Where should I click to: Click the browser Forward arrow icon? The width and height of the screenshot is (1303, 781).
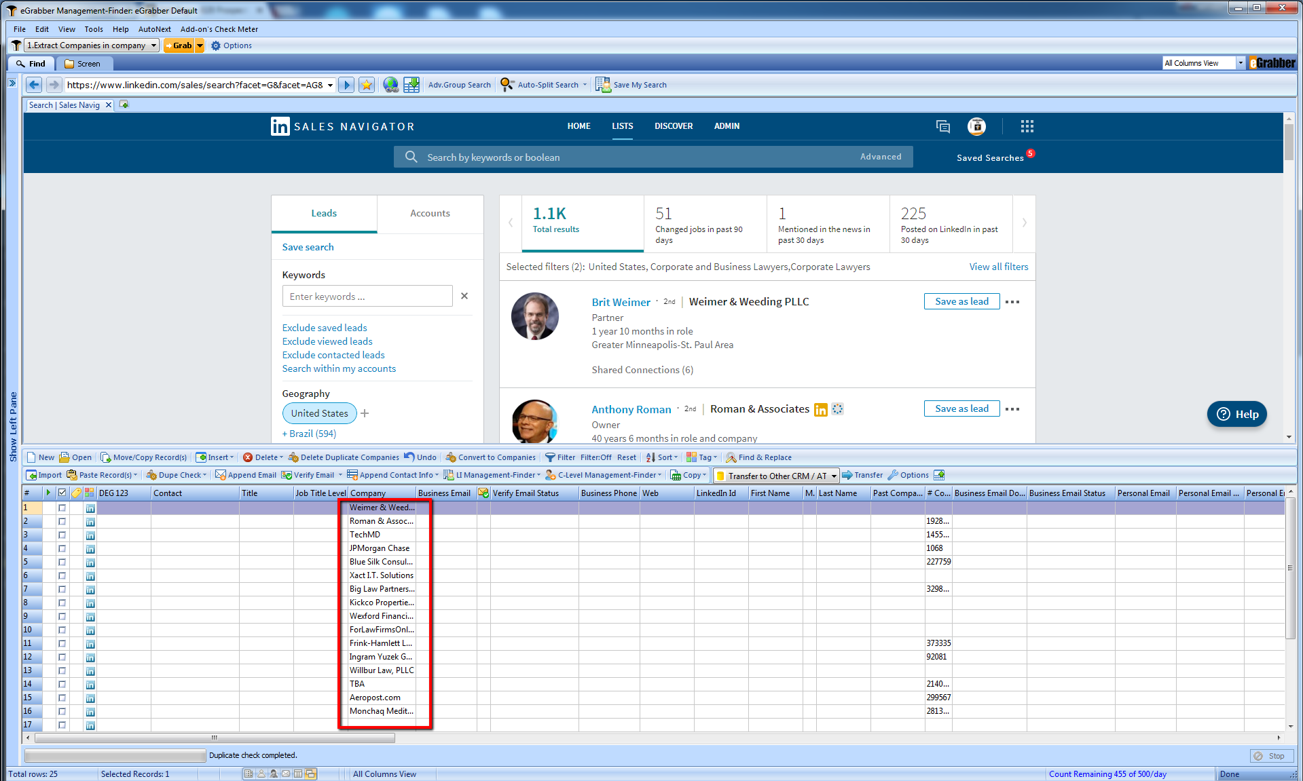[54, 85]
